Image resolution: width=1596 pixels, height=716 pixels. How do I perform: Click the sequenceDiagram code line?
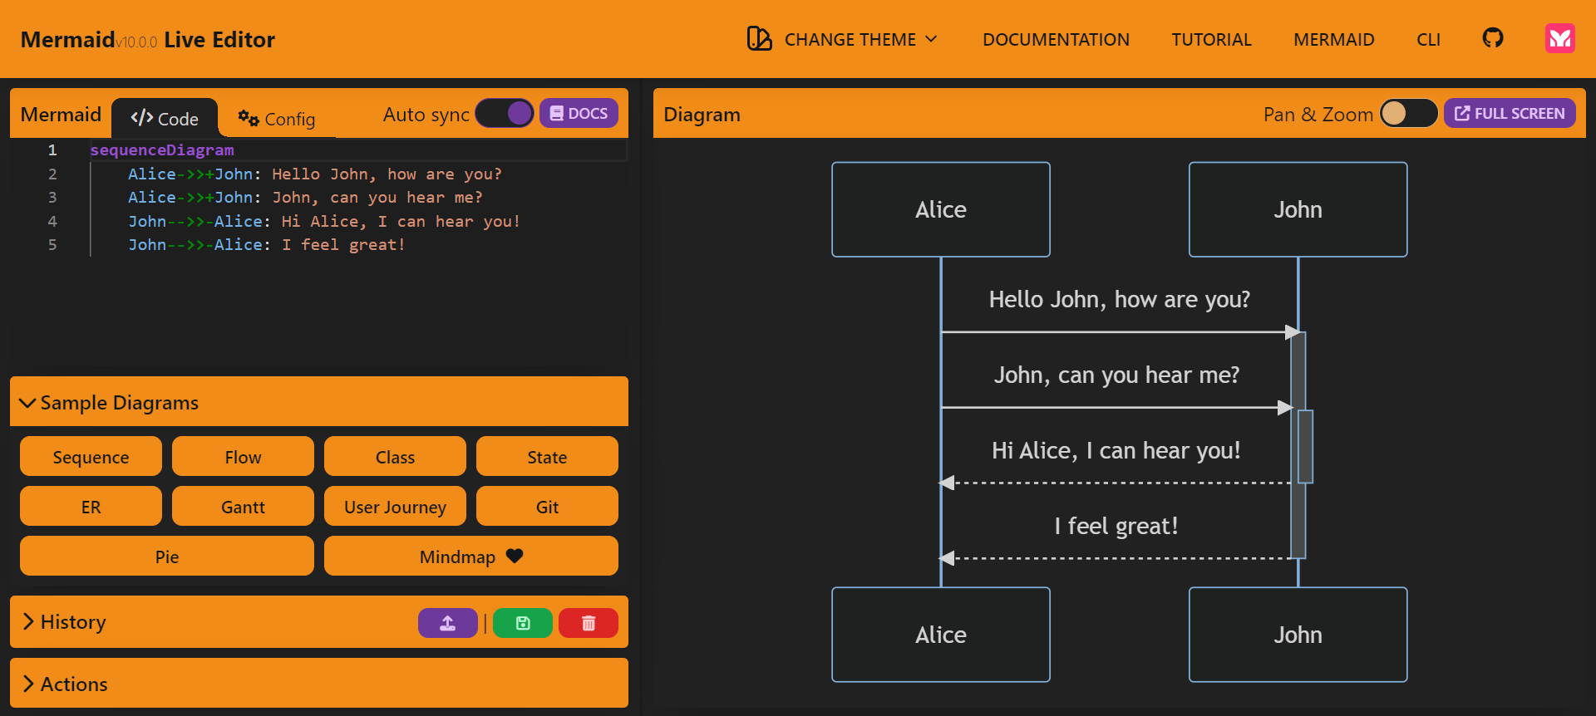coord(162,150)
